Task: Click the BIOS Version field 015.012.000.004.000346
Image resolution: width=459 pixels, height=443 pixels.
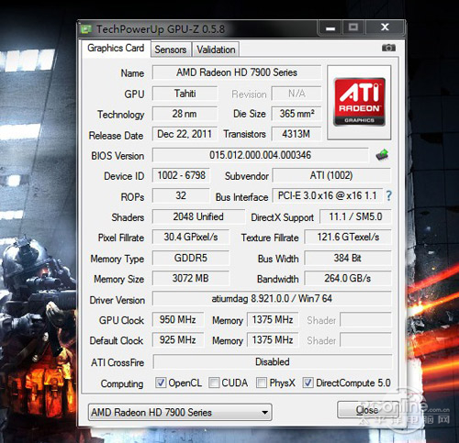Action: tap(261, 155)
